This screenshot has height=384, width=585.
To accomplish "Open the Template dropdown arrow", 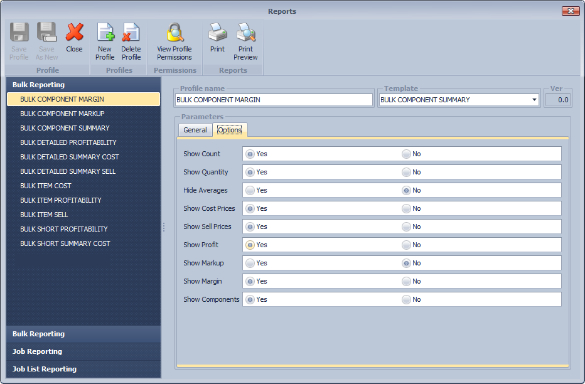I will click(x=534, y=100).
